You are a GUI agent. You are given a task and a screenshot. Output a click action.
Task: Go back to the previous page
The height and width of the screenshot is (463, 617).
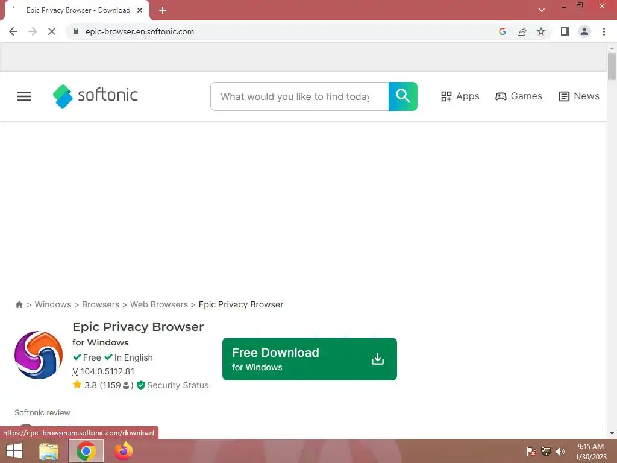point(13,31)
